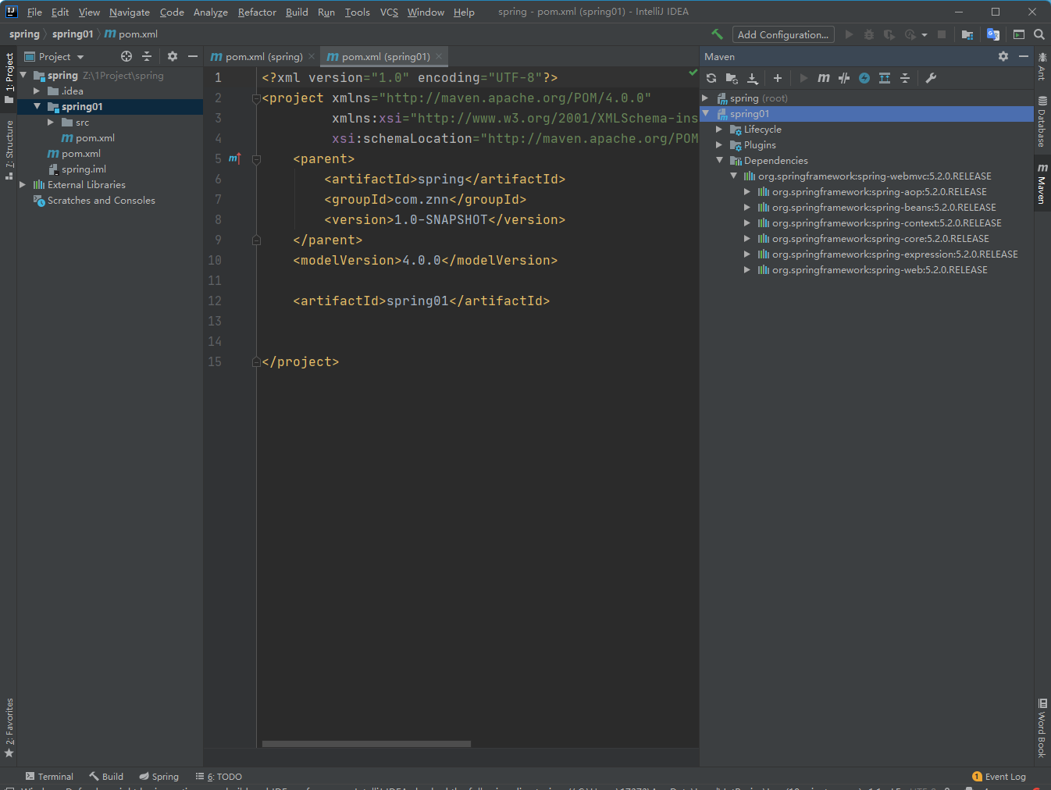
Task: Show Maven dependencies diagram icon
Action: tap(885, 78)
